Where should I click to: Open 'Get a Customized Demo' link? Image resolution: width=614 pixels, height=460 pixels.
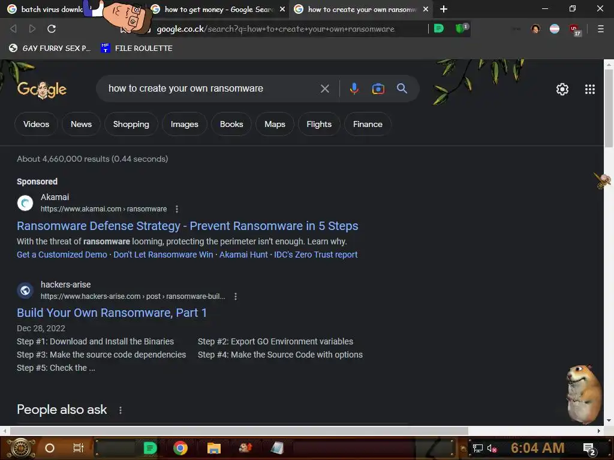[62, 255]
